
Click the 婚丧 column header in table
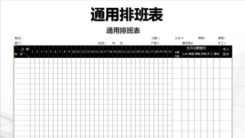click(216, 54)
